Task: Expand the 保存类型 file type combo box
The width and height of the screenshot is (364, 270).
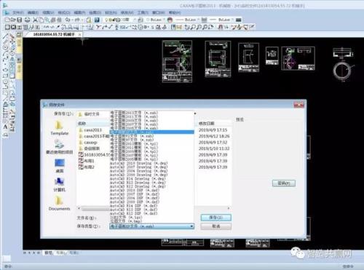Action: 151,226
